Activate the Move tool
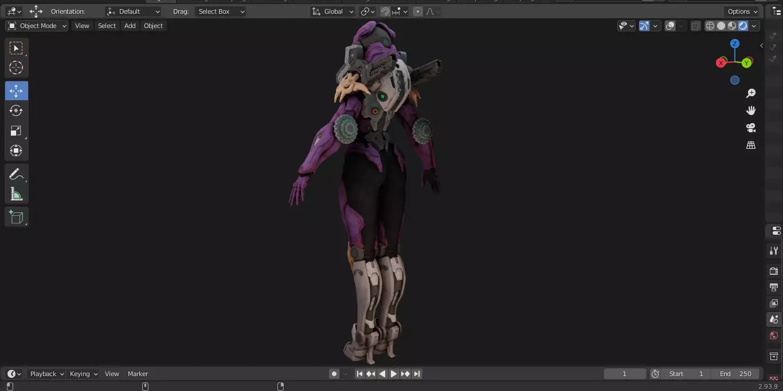The width and height of the screenshot is (783, 391). (x=16, y=91)
